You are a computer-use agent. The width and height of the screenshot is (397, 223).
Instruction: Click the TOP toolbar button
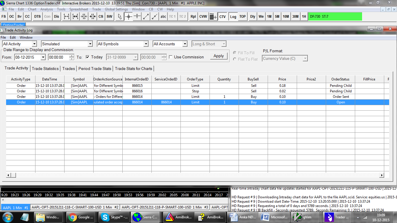[242, 17]
